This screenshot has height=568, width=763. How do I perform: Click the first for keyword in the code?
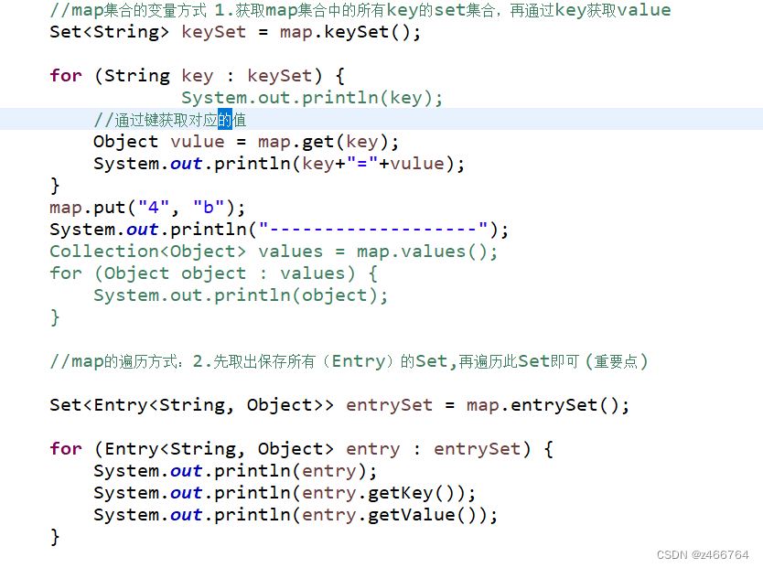pyautogui.click(x=64, y=75)
